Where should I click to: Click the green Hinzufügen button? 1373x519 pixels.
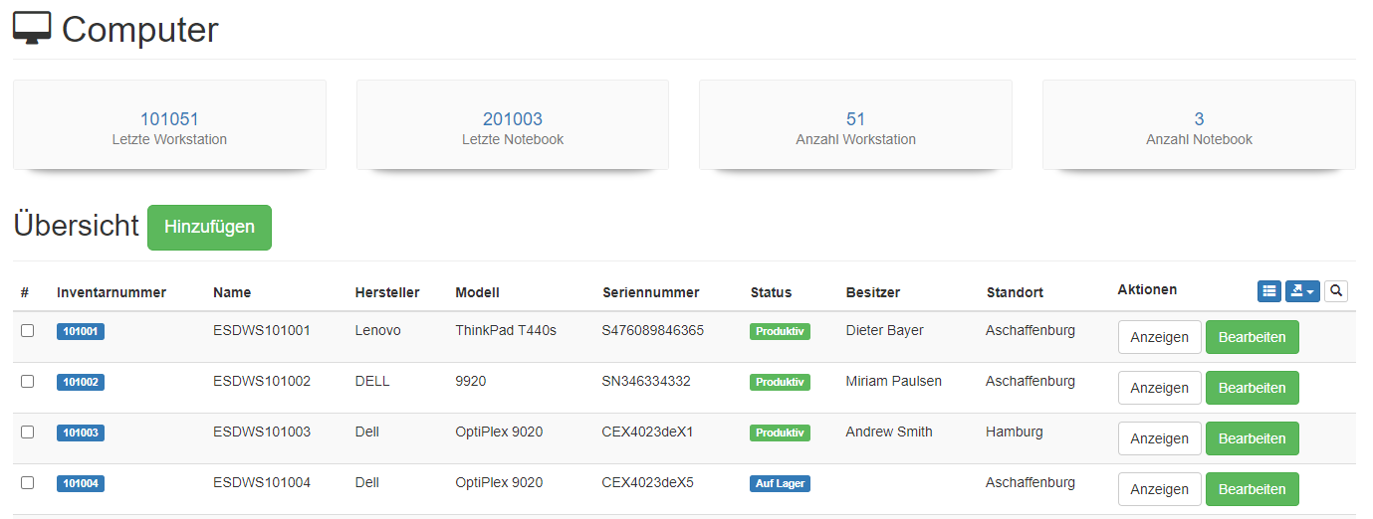(x=209, y=227)
